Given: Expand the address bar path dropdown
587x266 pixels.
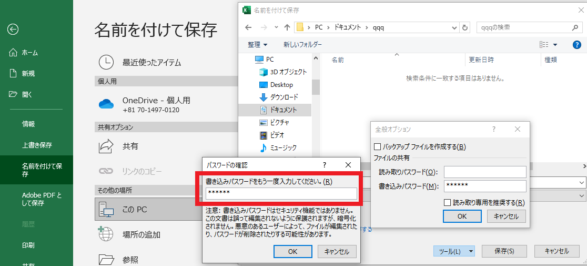Looking at the screenshot, I should [x=454, y=27].
